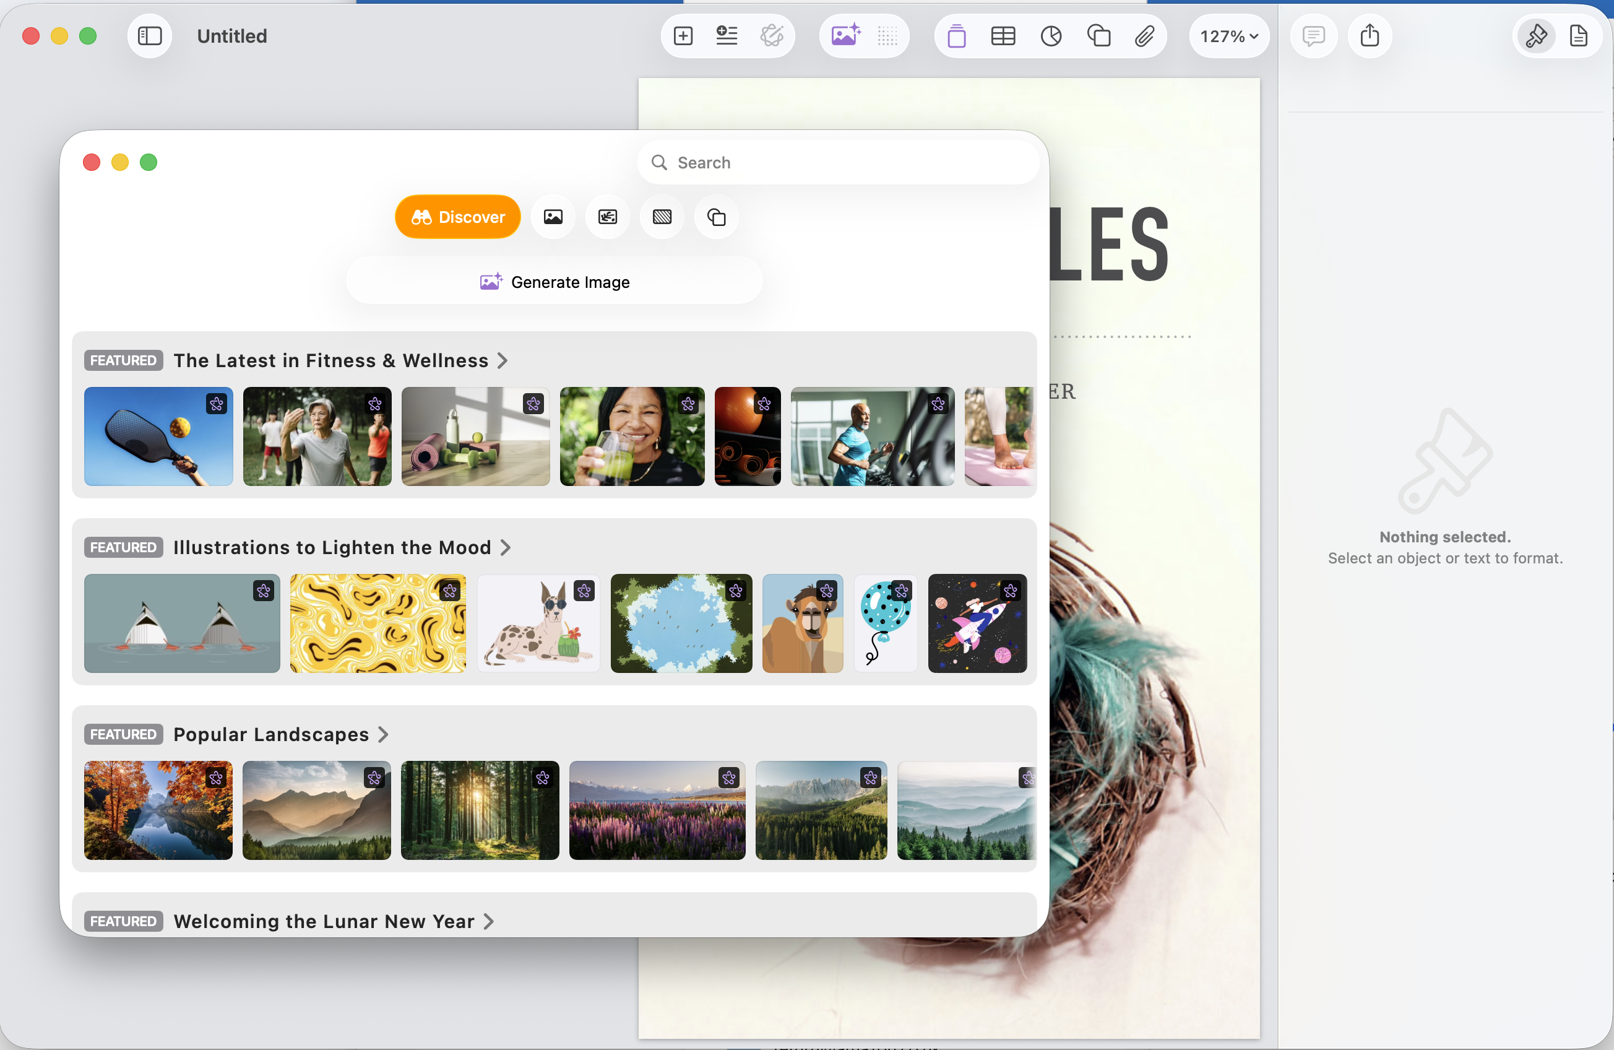Click the Share icon in the toolbar
Screen dimensions: 1614x1050
coord(1370,36)
